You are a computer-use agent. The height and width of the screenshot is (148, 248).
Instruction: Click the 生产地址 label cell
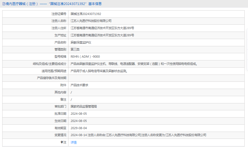[35, 35]
